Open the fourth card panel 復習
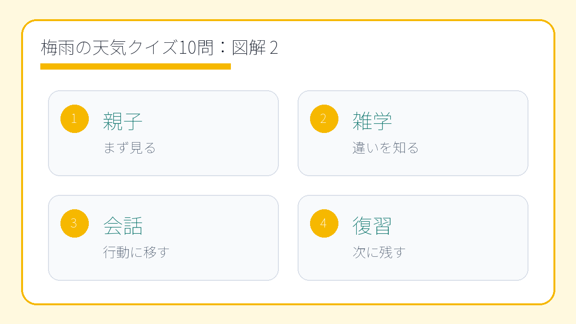This screenshot has width=576, height=324. tap(413, 238)
